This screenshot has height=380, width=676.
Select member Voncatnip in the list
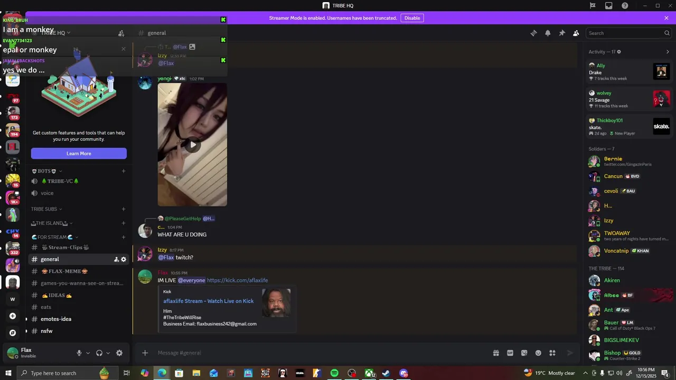(628, 251)
